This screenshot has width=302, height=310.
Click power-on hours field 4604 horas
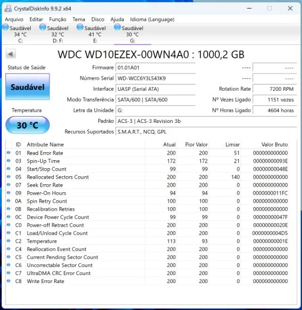click(x=275, y=110)
